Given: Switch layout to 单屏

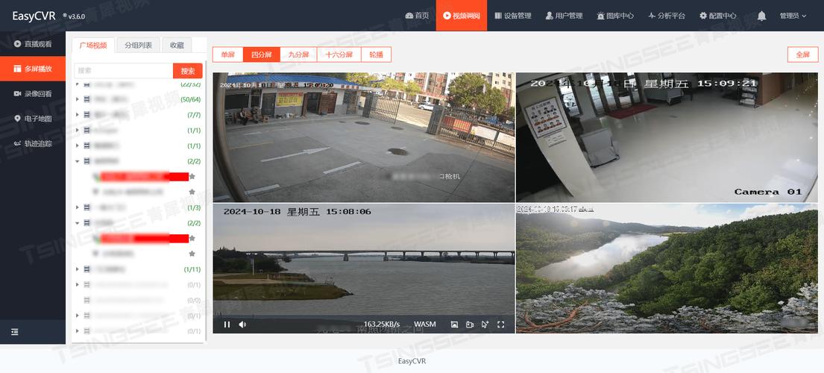Looking at the screenshot, I should (x=227, y=54).
